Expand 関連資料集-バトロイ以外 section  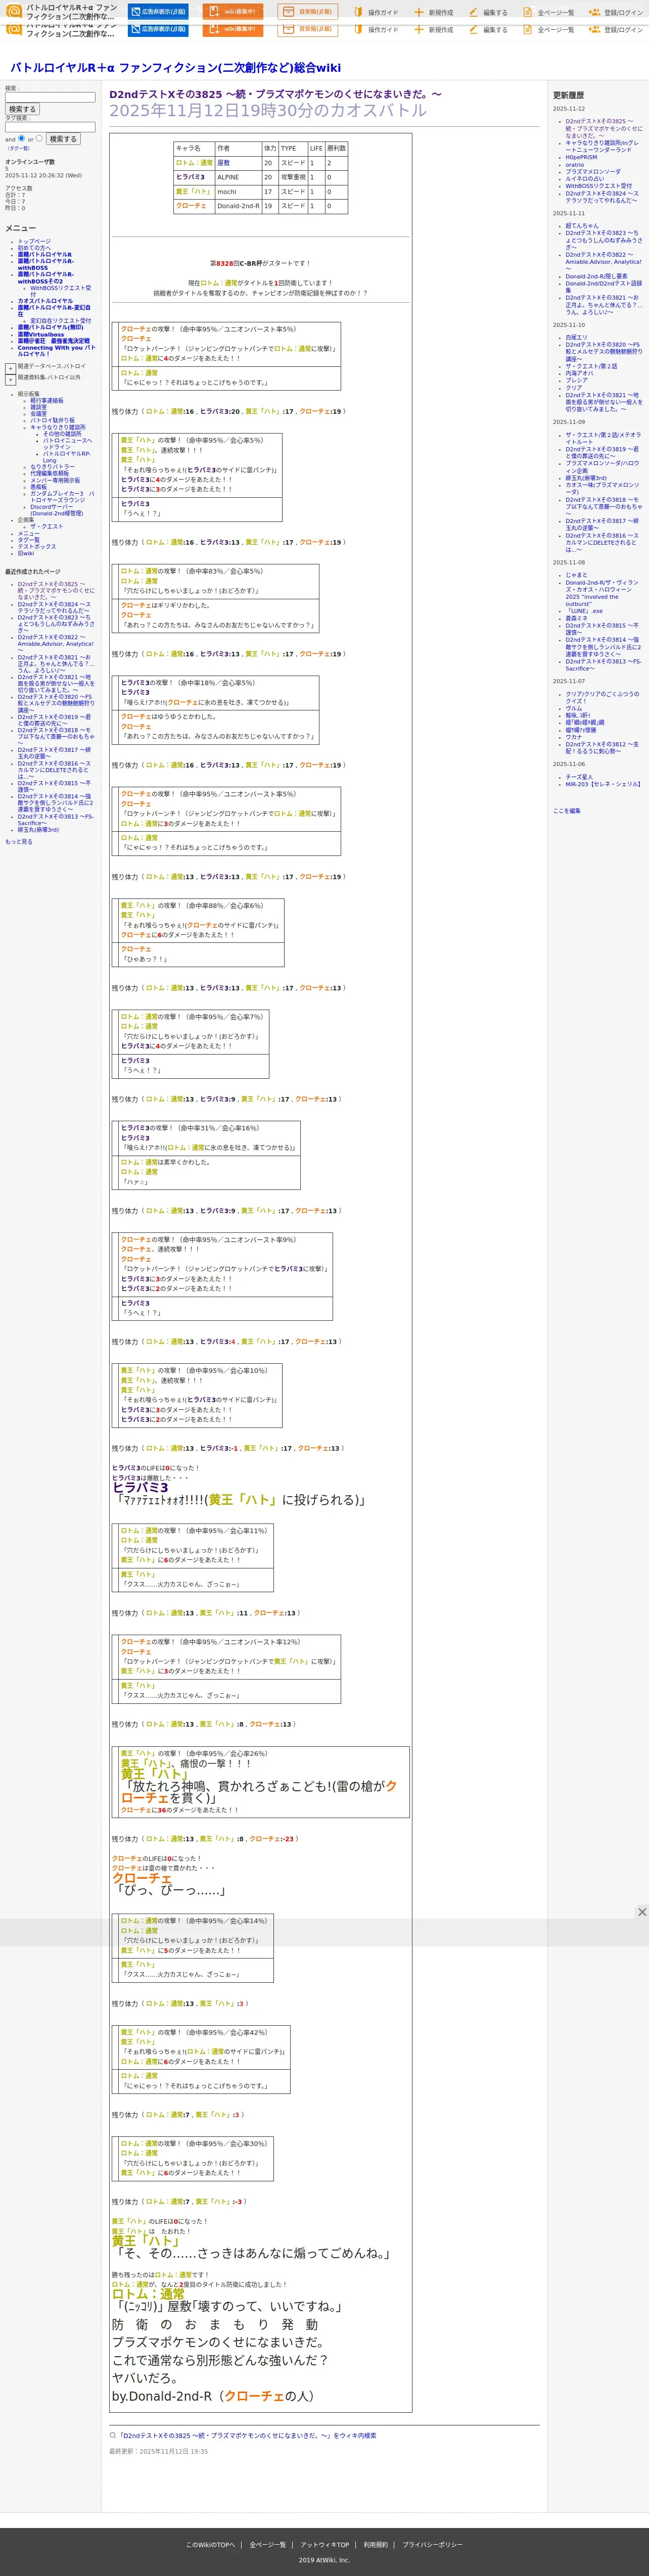[x=10, y=379]
